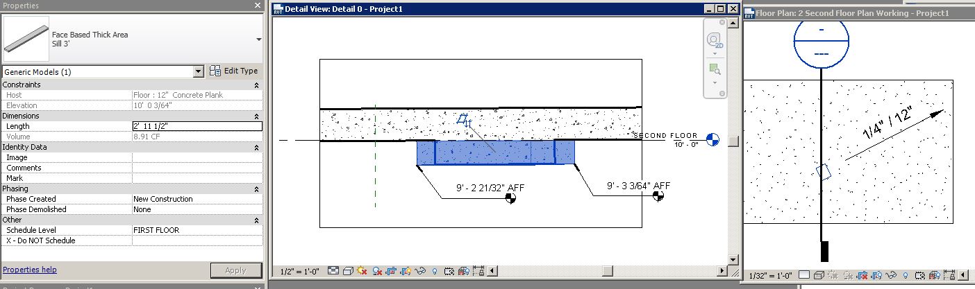Reveal Constraints in Detail View bar

click(478, 271)
